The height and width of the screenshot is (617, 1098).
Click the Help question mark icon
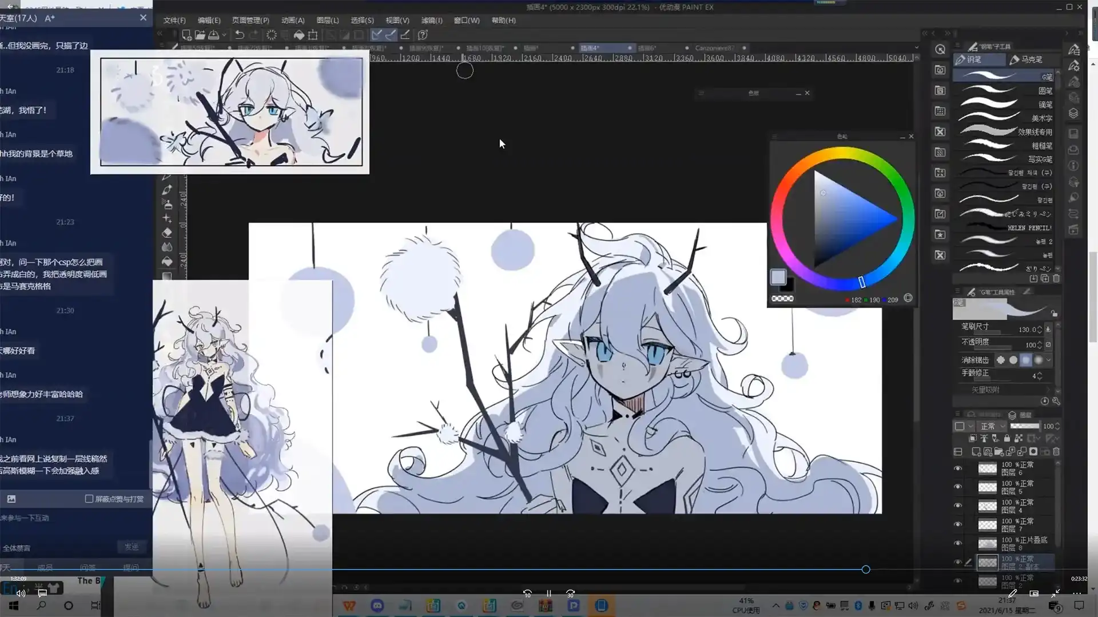[423, 35]
